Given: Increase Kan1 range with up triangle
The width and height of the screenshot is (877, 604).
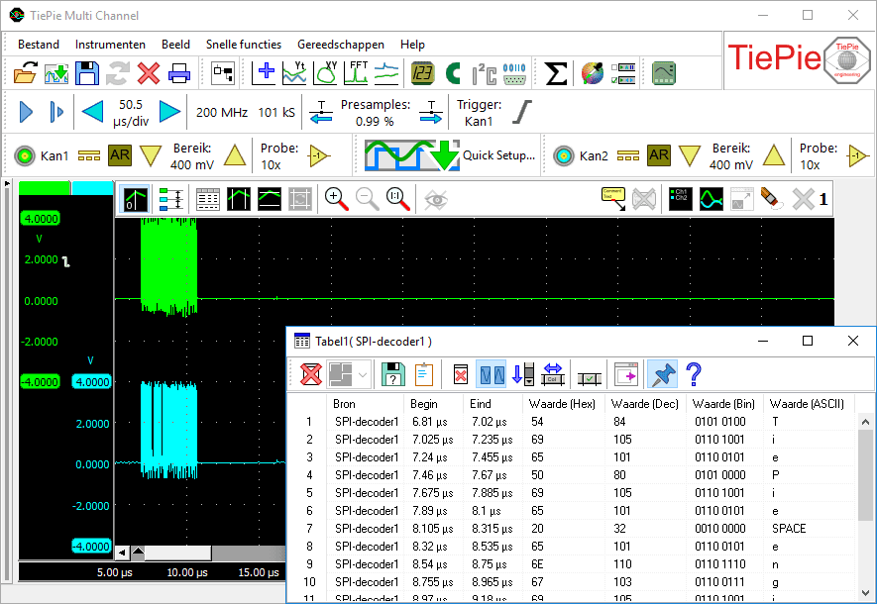Looking at the screenshot, I should coord(235,155).
